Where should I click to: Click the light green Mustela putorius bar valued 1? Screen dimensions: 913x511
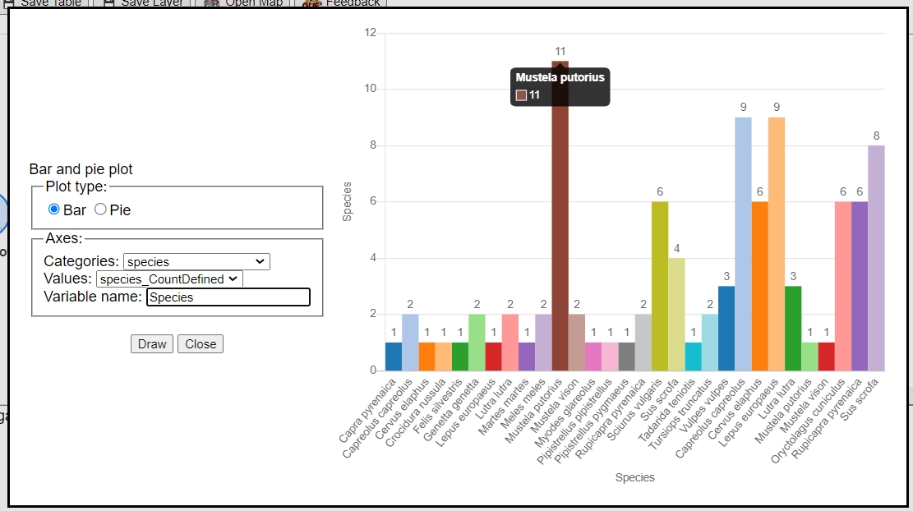[x=809, y=357]
